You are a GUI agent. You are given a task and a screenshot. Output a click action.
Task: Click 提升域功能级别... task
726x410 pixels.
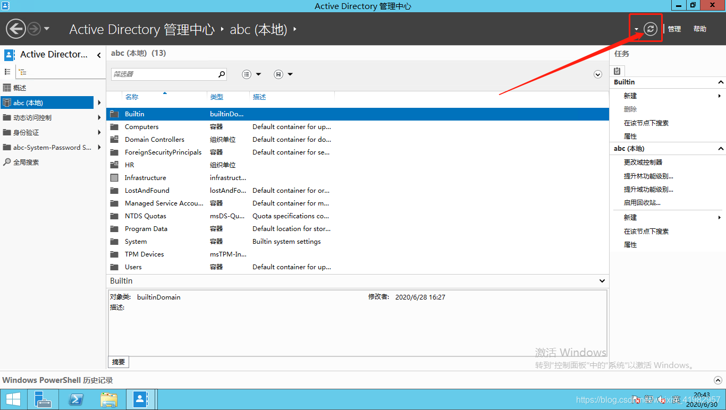(x=648, y=190)
